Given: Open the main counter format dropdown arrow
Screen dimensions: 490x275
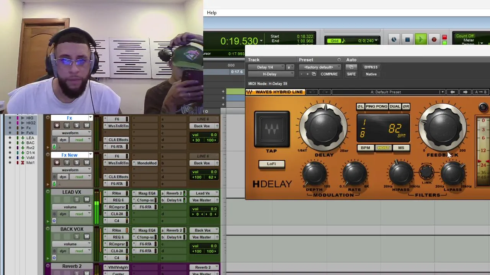Looking at the screenshot, I should pyautogui.click(x=261, y=41).
